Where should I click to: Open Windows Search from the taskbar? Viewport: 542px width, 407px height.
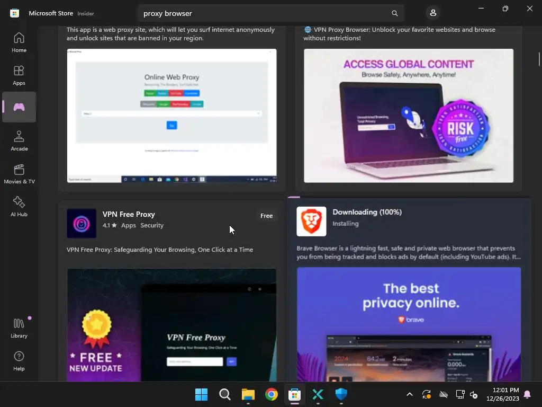pos(224,394)
